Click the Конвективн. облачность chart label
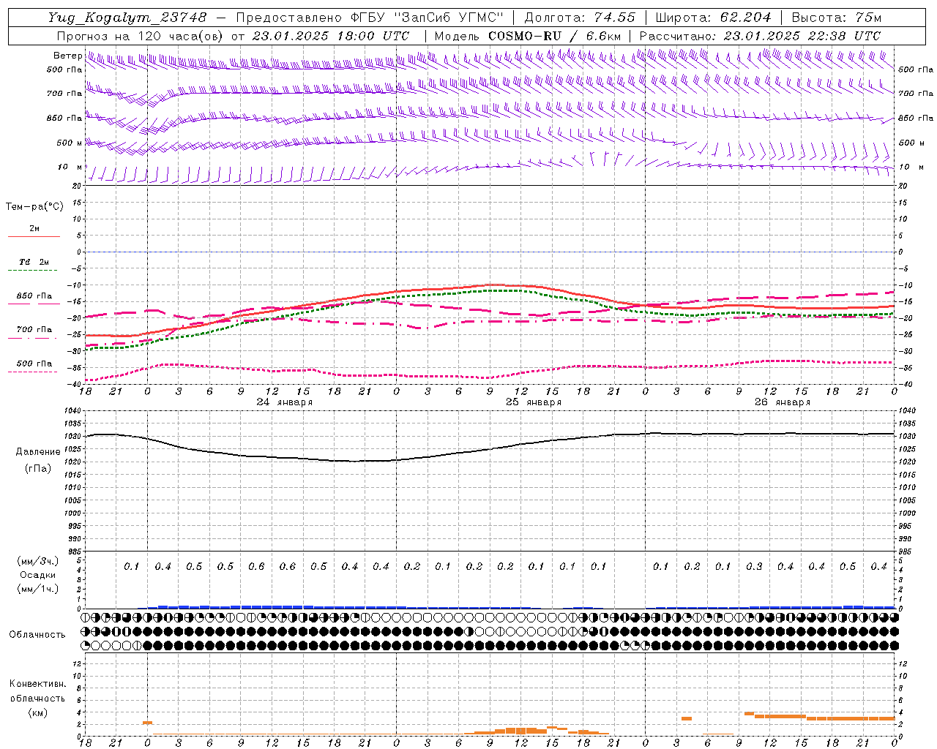The width and height of the screenshot is (937, 749). click(37, 691)
